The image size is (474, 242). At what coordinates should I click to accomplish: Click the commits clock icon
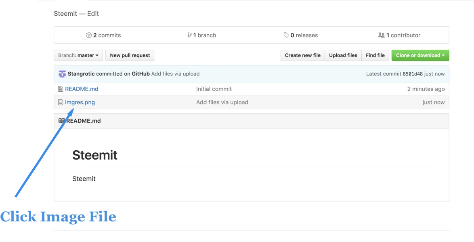[x=88, y=35]
